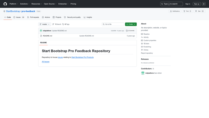Open the Insights tab
Image resolution: width=209 pixels, height=118 pixels.
(x=88, y=17)
